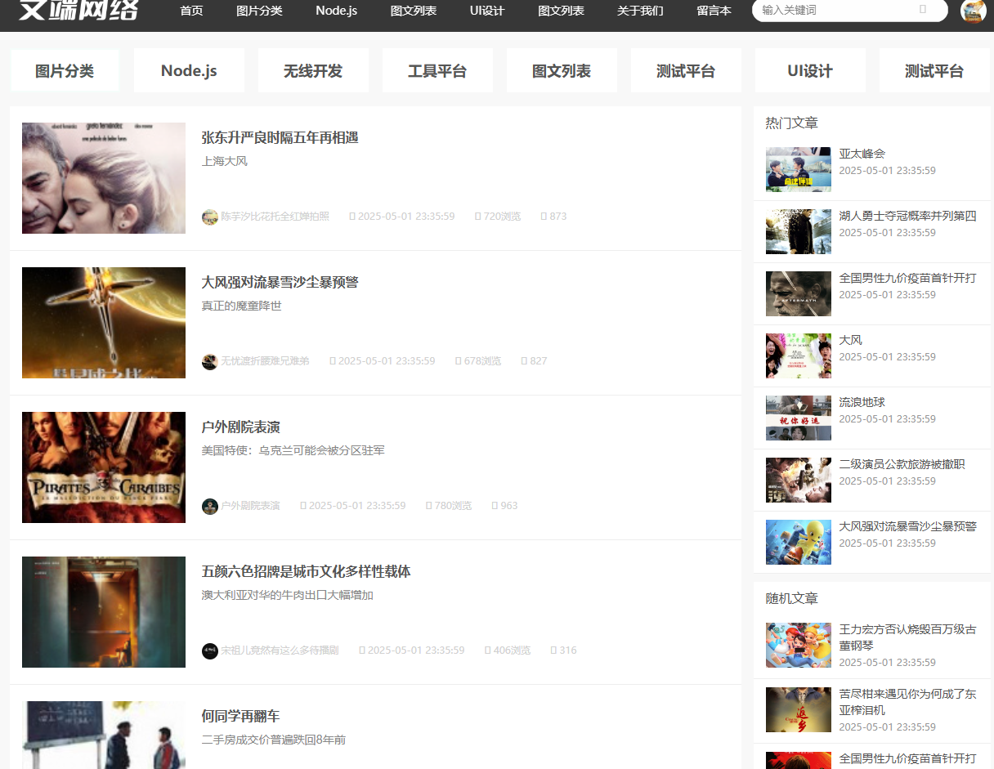Click author name 宋祖儿竟然有这么多待播剧
This screenshot has height=769, width=994.
point(280,651)
